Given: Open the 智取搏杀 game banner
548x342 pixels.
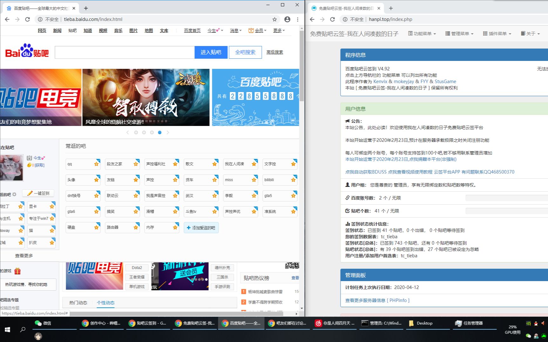Looking at the screenshot, I should point(146,97).
